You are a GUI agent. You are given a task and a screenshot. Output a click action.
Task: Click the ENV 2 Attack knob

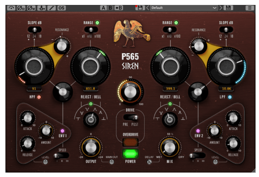pyautogui.click(x=233, y=118)
